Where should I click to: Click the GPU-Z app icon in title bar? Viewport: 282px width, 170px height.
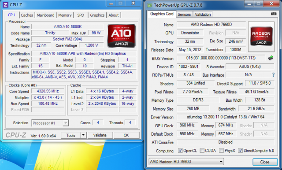149,5
